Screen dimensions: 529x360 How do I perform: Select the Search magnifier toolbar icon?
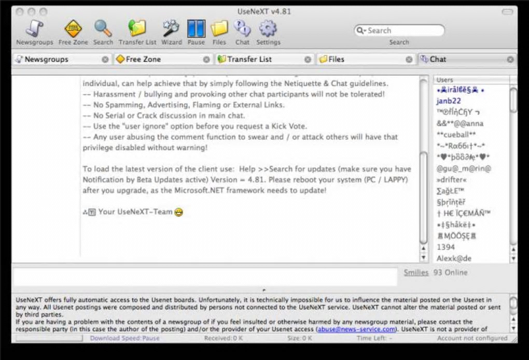pyautogui.click(x=103, y=32)
